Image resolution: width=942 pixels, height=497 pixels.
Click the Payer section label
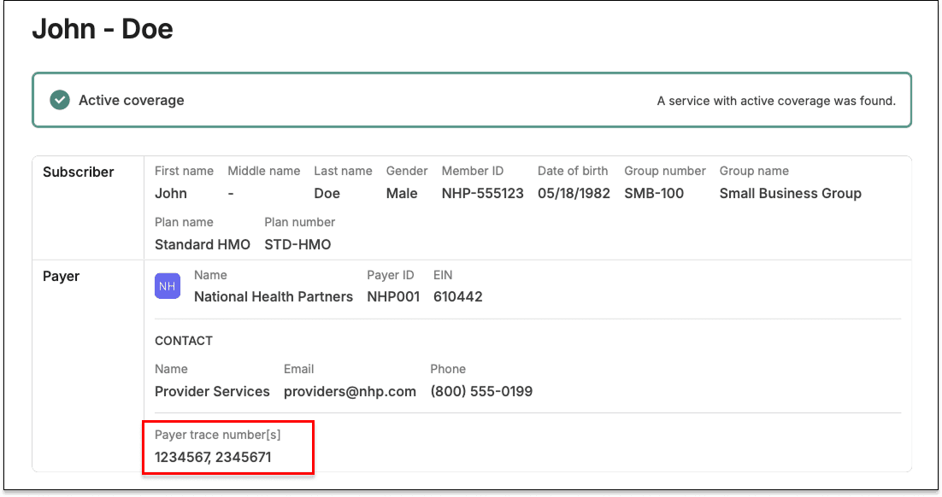pyautogui.click(x=62, y=277)
